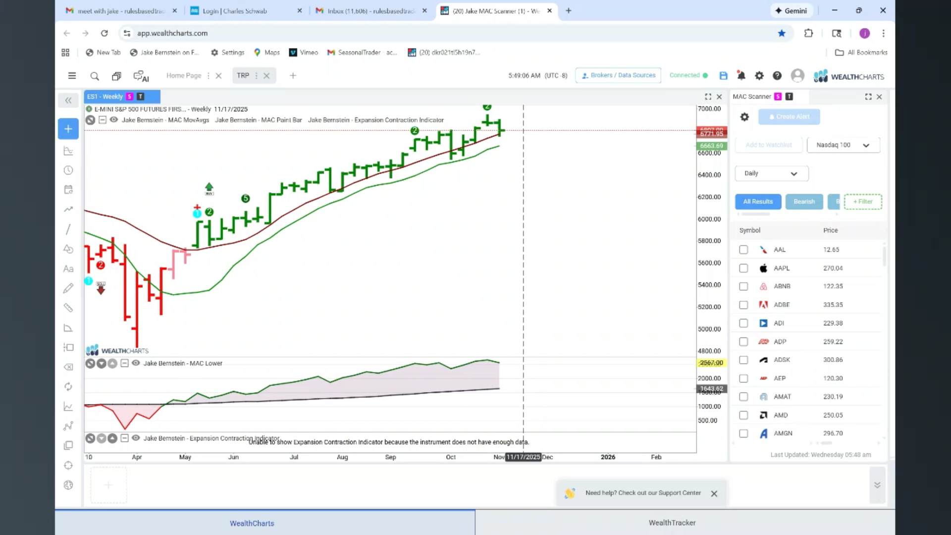Click the save layout disk icon
This screenshot has height=535, width=951.
coord(723,76)
